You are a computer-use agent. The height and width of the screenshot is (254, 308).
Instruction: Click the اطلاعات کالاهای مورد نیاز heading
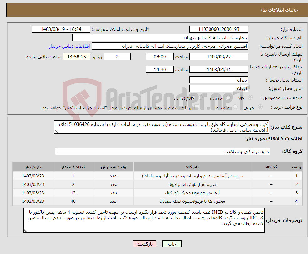pyautogui.click(x=274, y=139)
